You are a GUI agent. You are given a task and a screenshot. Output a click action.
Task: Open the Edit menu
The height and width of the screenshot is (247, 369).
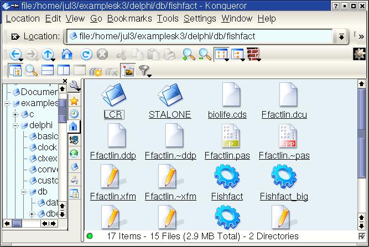pos(53,19)
